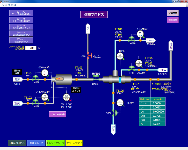Open the FC105 BFW flow controller

tap(139, 63)
